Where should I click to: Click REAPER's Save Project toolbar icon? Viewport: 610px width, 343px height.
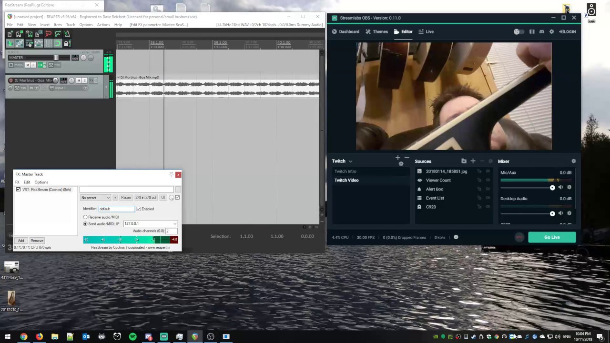[29, 34]
